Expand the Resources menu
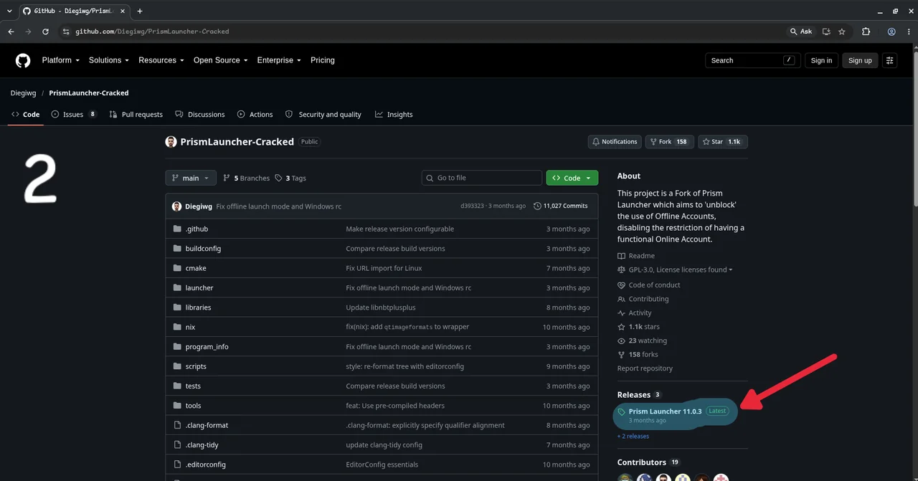The image size is (918, 481). tap(161, 60)
